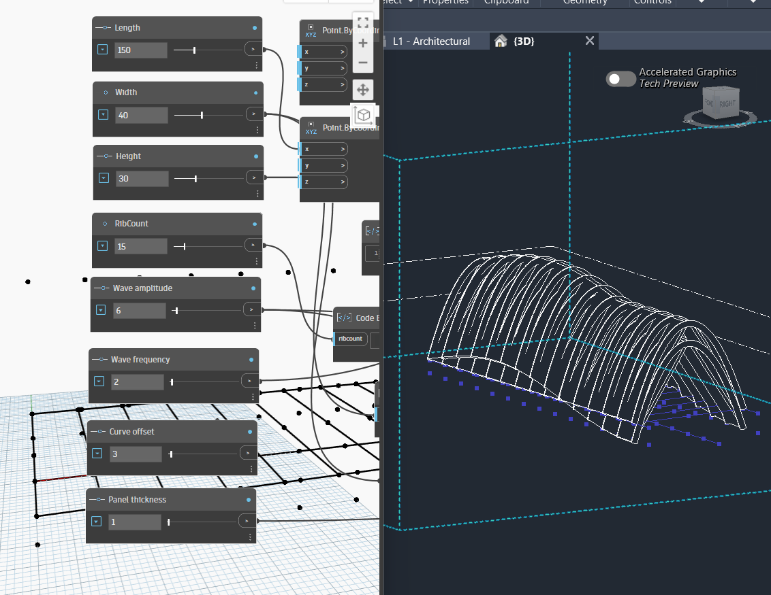771x595 pixels.
Task: Expand the RibCount slider settings chevron
Action: click(x=102, y=246)
